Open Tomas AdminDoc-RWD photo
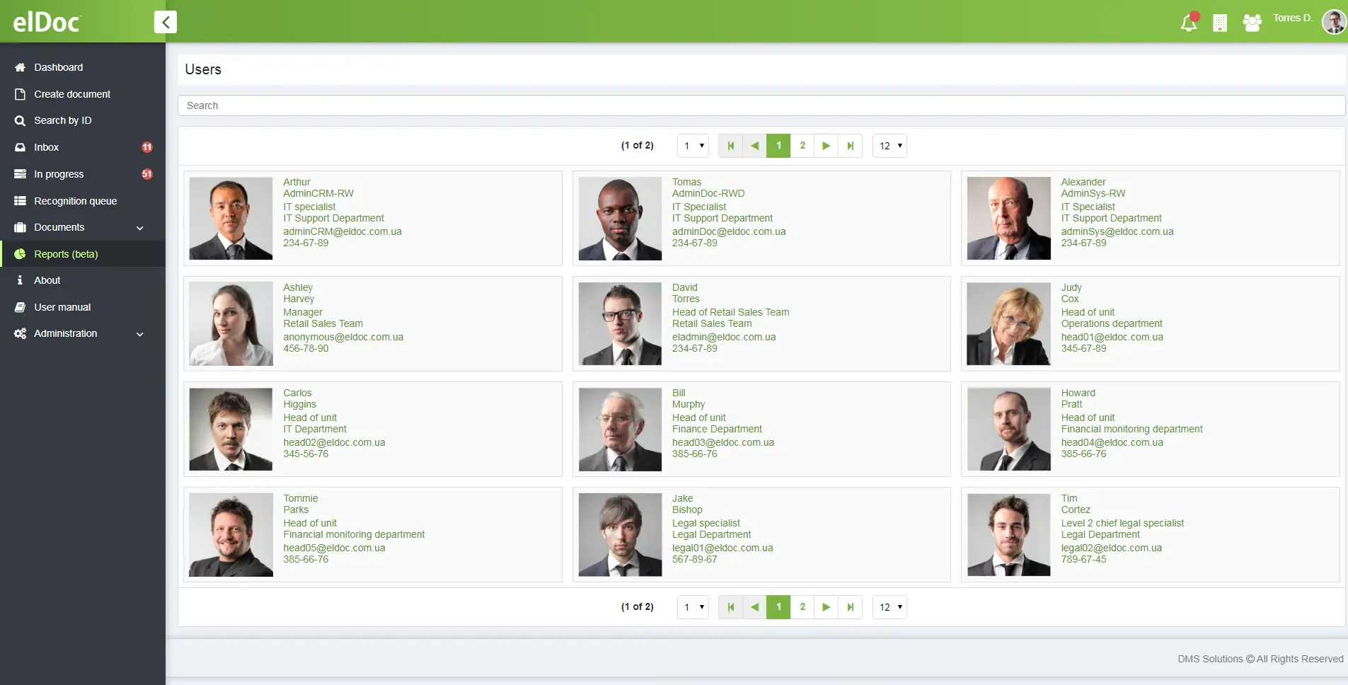The height and width of the screenshot is (685, 1348). click(x=620, y=218)
